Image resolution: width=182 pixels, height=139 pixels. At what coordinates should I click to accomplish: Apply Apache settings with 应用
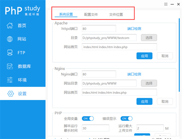click(x=144, y=56)
